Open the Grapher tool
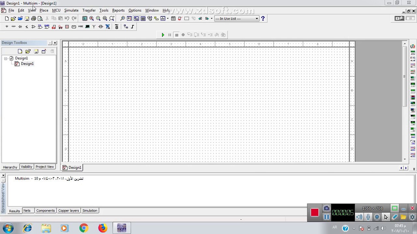Screen dimensions: 417x234 163,19
